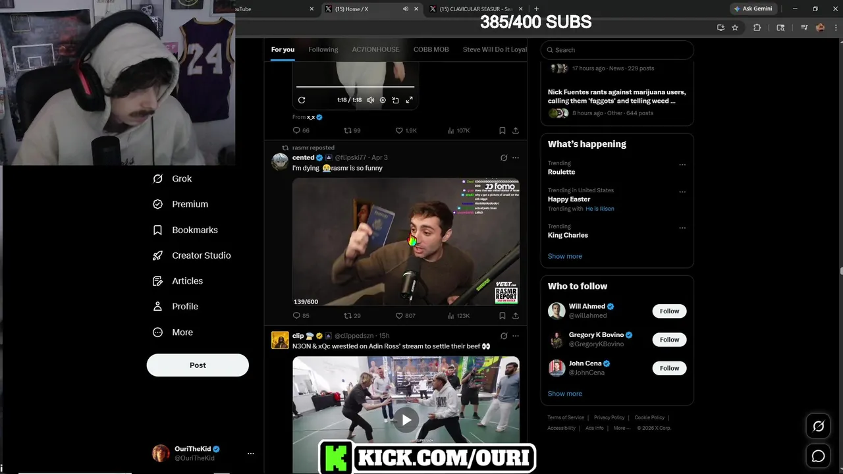Screen dimensions: 843x474
Task: Open more options on cented's post
Action: tap(515, 158)
